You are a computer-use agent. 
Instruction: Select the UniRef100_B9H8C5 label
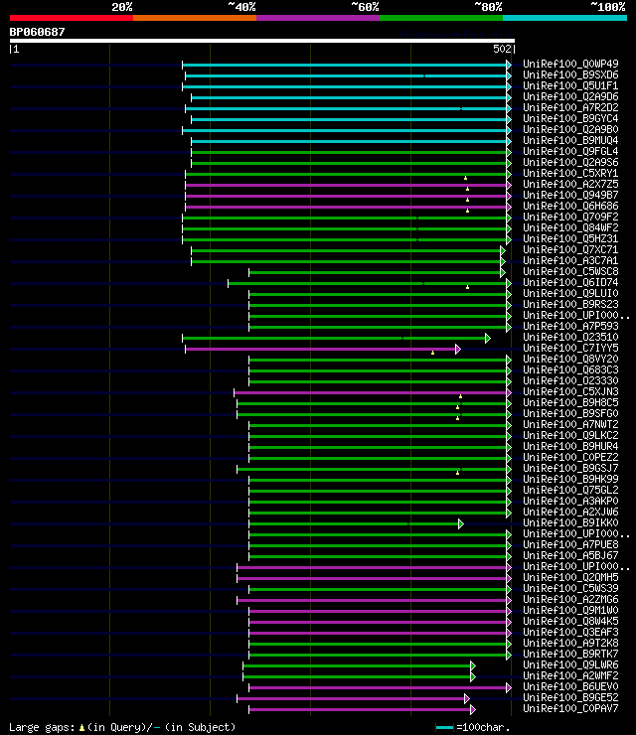[x=570, y=402]
